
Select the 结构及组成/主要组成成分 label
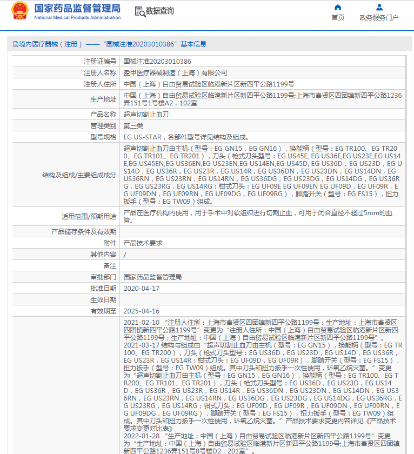(x=79, y=175)
